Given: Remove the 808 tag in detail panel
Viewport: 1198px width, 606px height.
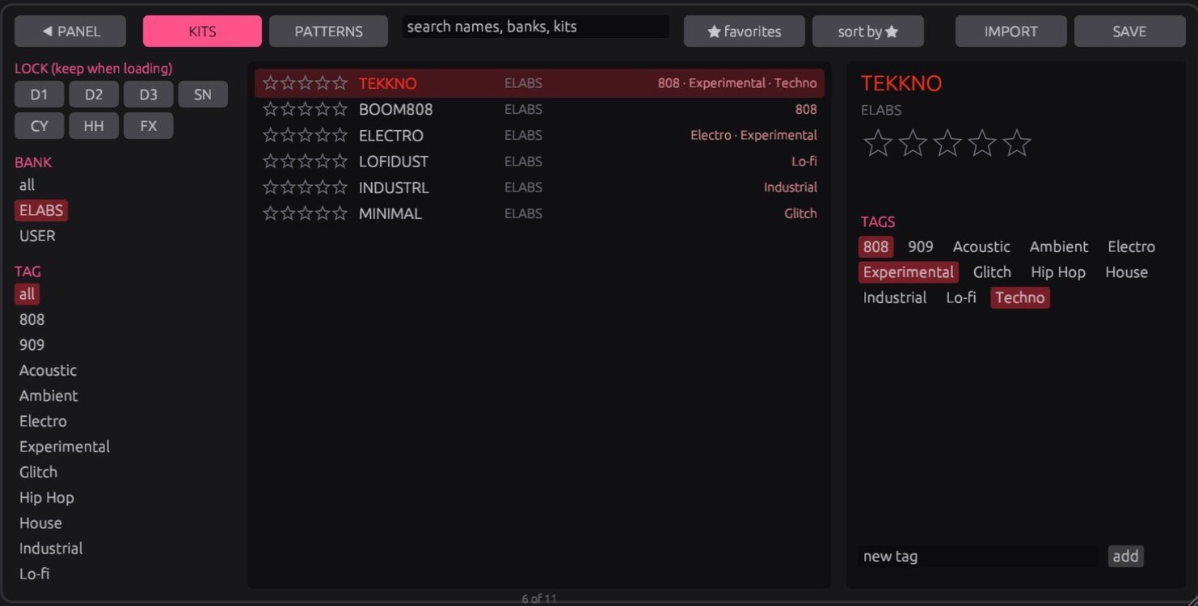Looking at the screenshot, I should click(x=875, y=246).
